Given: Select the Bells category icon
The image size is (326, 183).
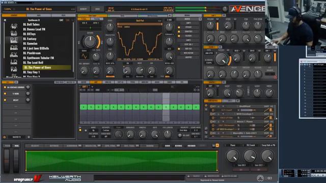Looking at the screenshot, I should pyautogui.click(x=14, y=41).
